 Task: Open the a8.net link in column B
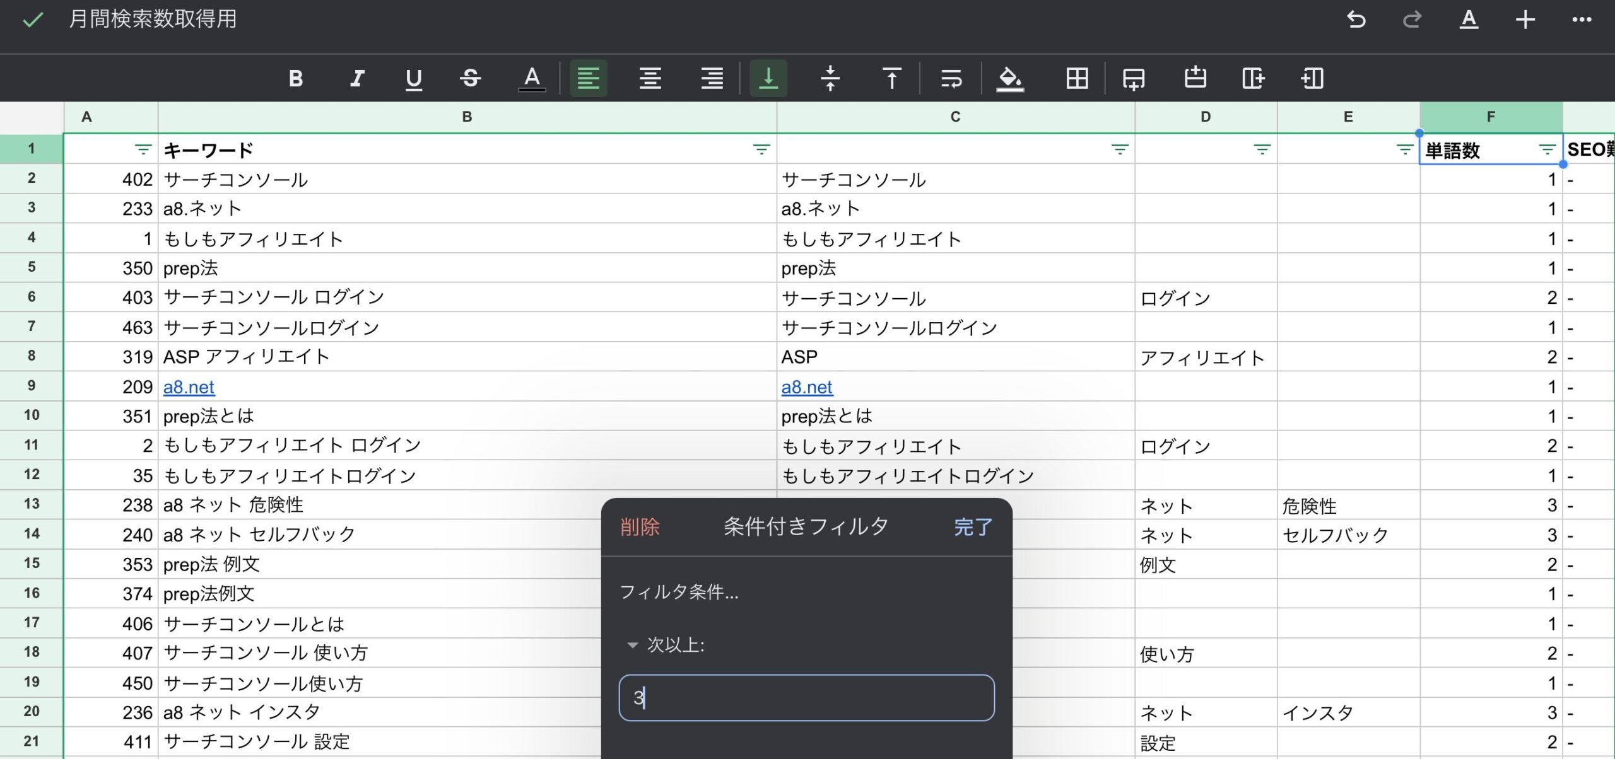point(189,387)
